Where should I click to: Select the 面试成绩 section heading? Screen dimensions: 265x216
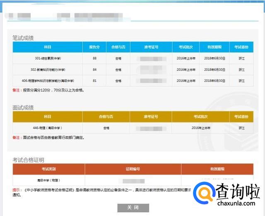point(23,108)
